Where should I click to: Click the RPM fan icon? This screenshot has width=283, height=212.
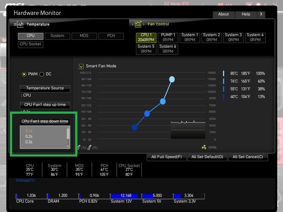tap(204, 147)
